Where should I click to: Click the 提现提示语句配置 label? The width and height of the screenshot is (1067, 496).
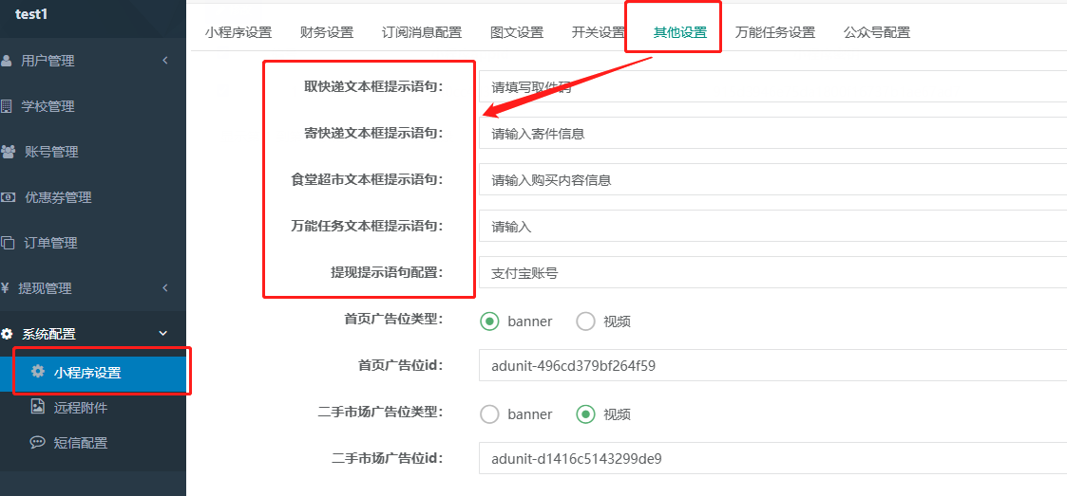pyautogui.click(x=388, y=272)
